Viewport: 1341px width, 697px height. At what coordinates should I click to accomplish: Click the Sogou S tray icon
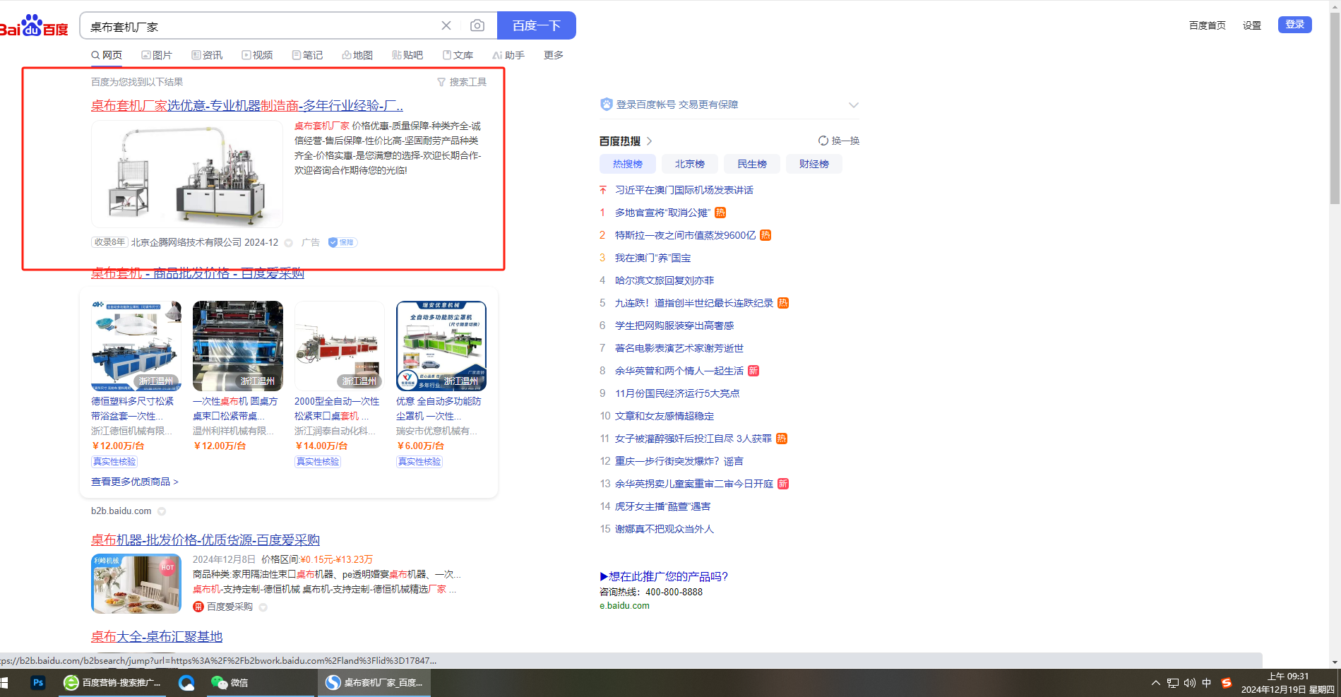[x=1227, y=683]
